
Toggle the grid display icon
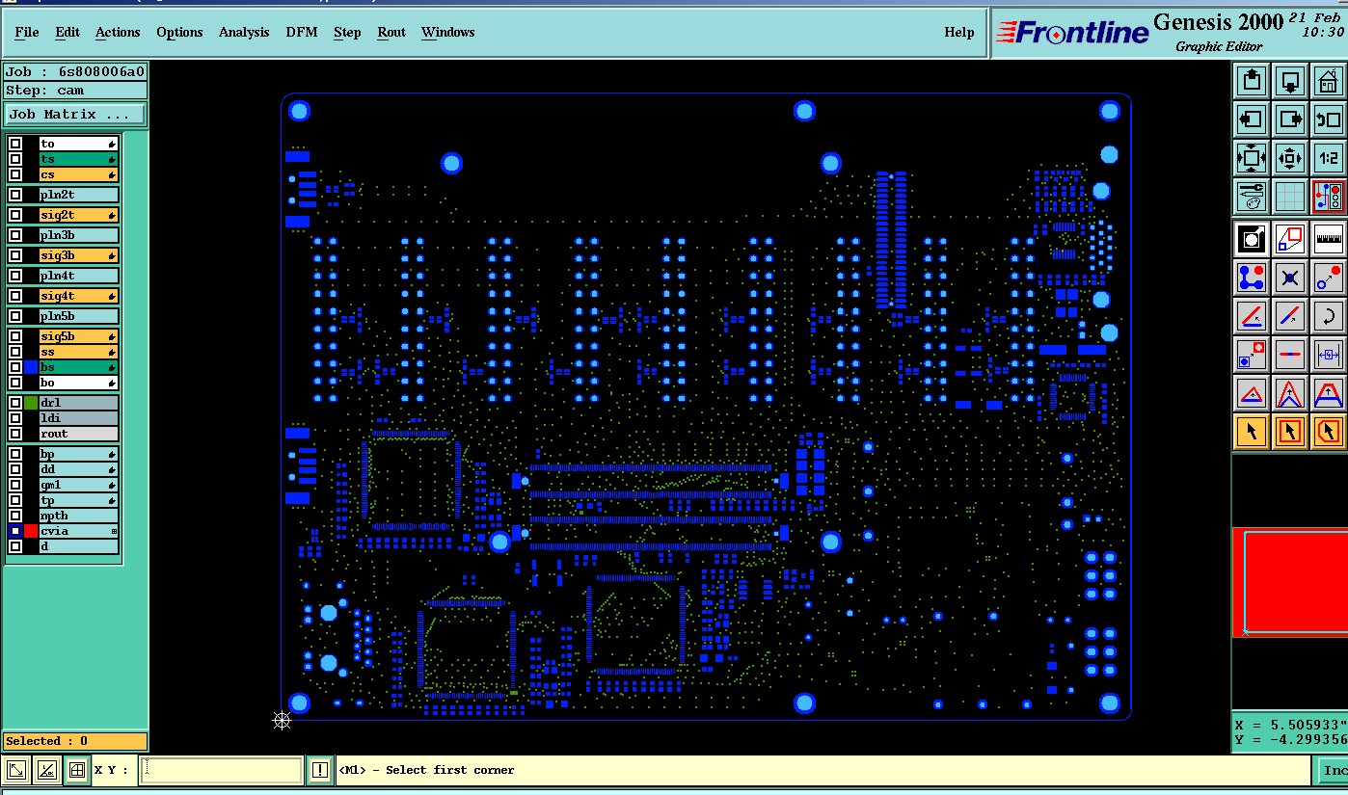pyautogui.click(x=1290, y=197)
